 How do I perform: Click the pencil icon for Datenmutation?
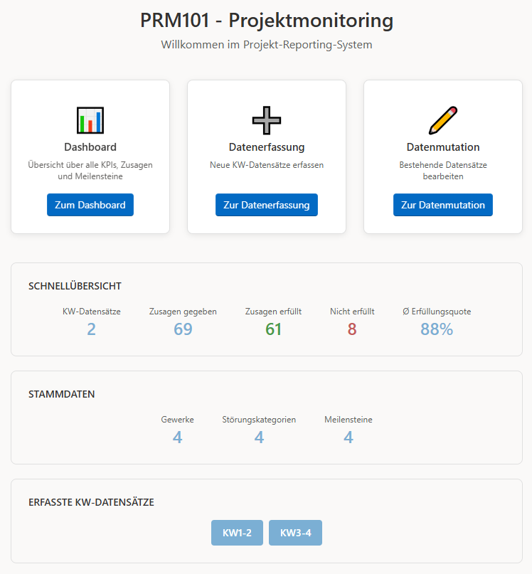(x=443, y=120)
